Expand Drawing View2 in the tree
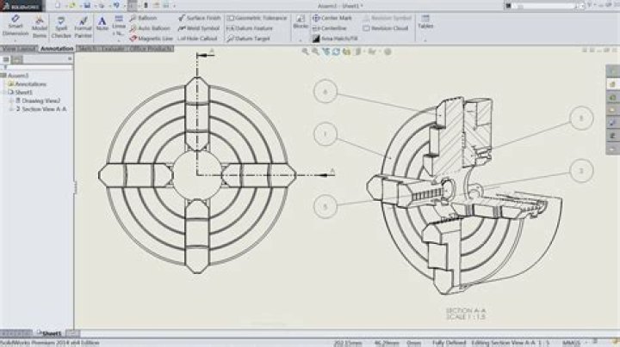Screen dimensions: 620x347 (11, 101)
